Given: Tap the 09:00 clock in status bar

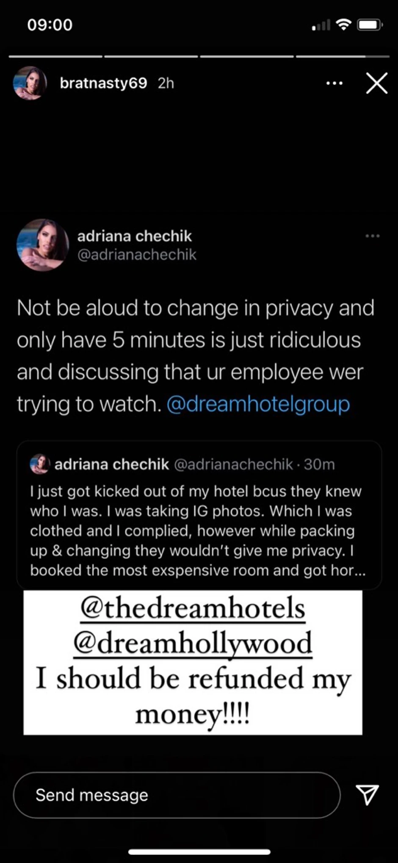Looking at the screenshot, I should coord(50,25).
